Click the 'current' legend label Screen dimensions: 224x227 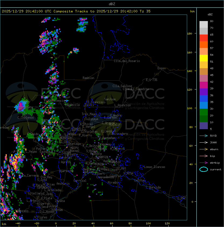point(216,170)
